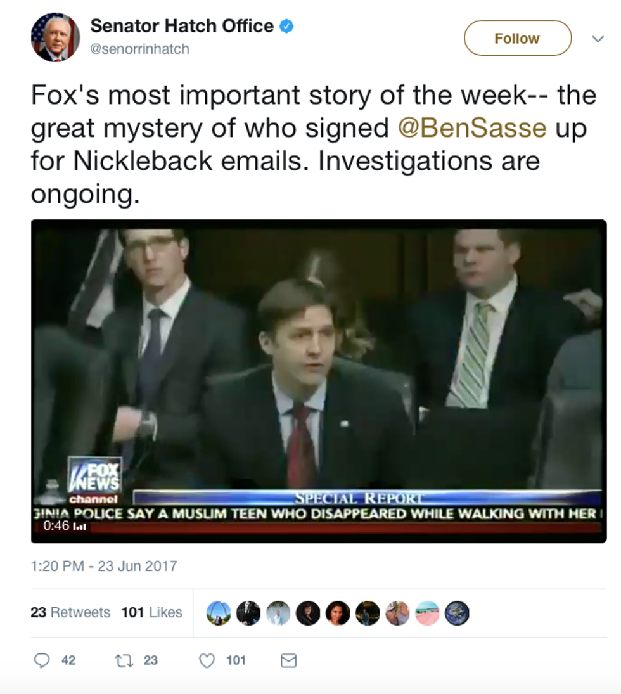Image resolution: width=621 pixels, height=694 pixels.
Task: Click the Senator Hatch Office name
Action: click(x=182, y=27)
